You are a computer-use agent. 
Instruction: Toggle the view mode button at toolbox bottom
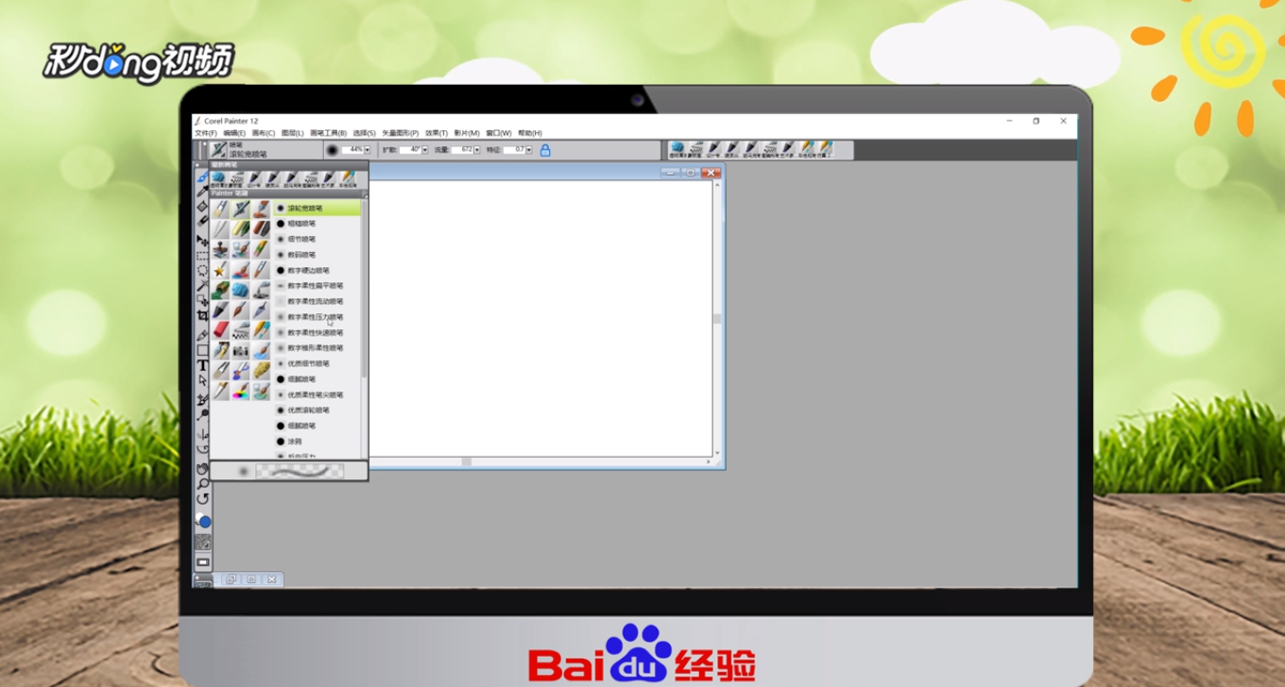202,561
